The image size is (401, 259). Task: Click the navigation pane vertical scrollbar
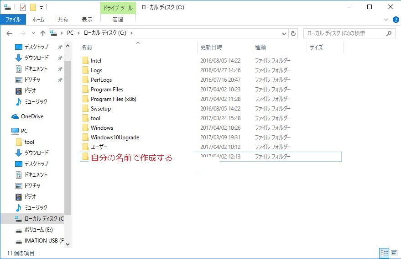pyautogui.click(x=68, y=137)
